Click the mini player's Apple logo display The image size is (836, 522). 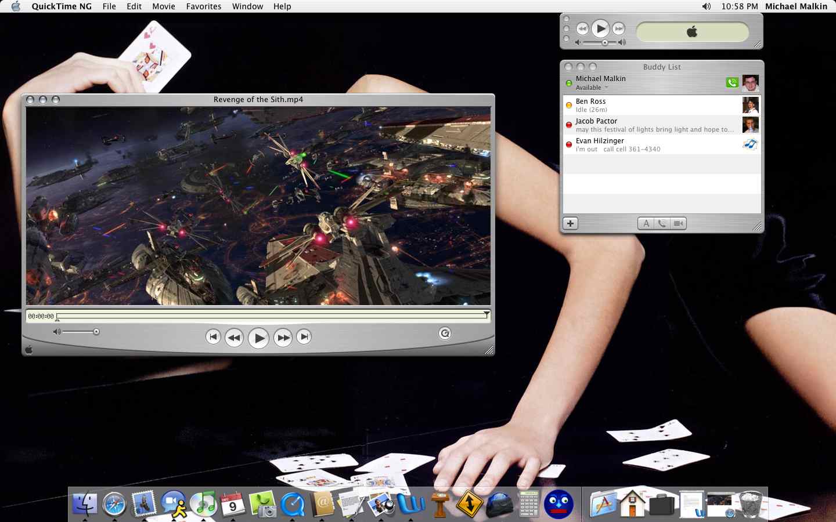coord(692,32)
